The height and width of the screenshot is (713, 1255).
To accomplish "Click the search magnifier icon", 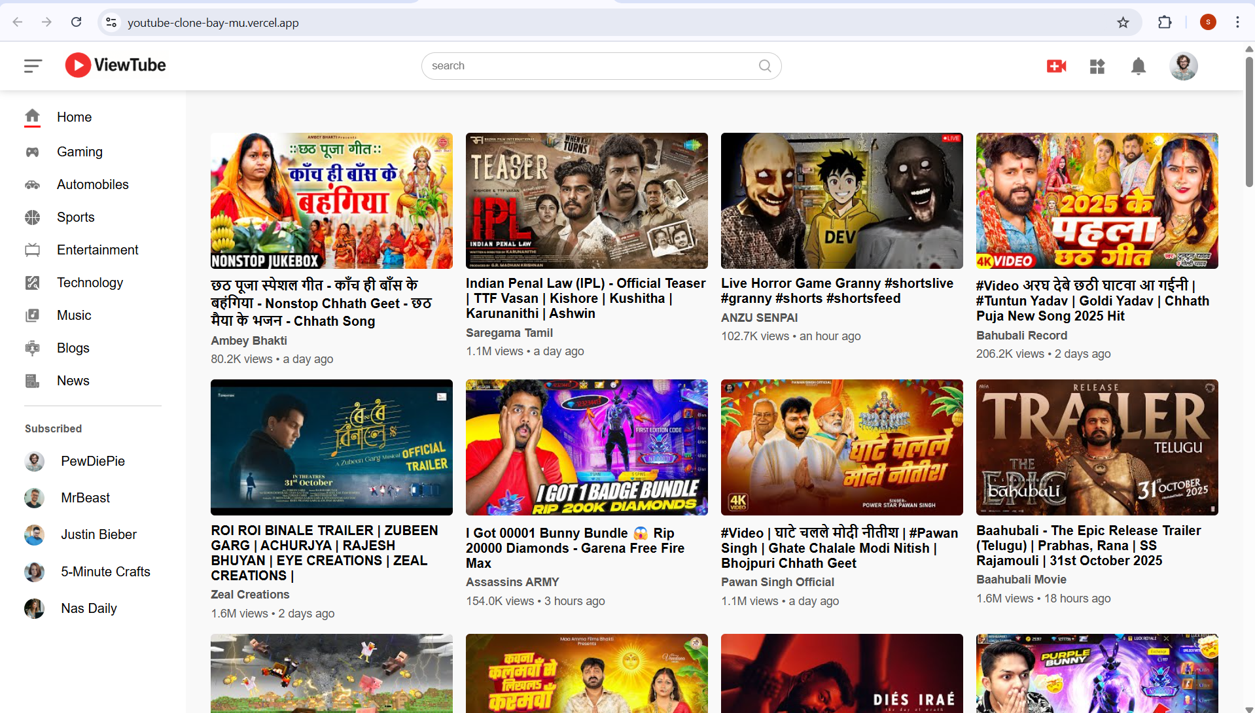I will coord(764,65).
